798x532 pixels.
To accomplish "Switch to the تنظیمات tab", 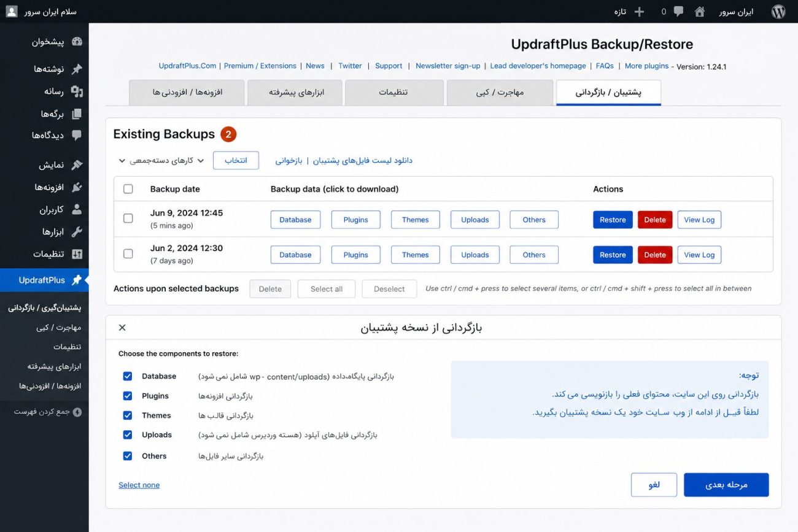I will (x=394, y=93).
